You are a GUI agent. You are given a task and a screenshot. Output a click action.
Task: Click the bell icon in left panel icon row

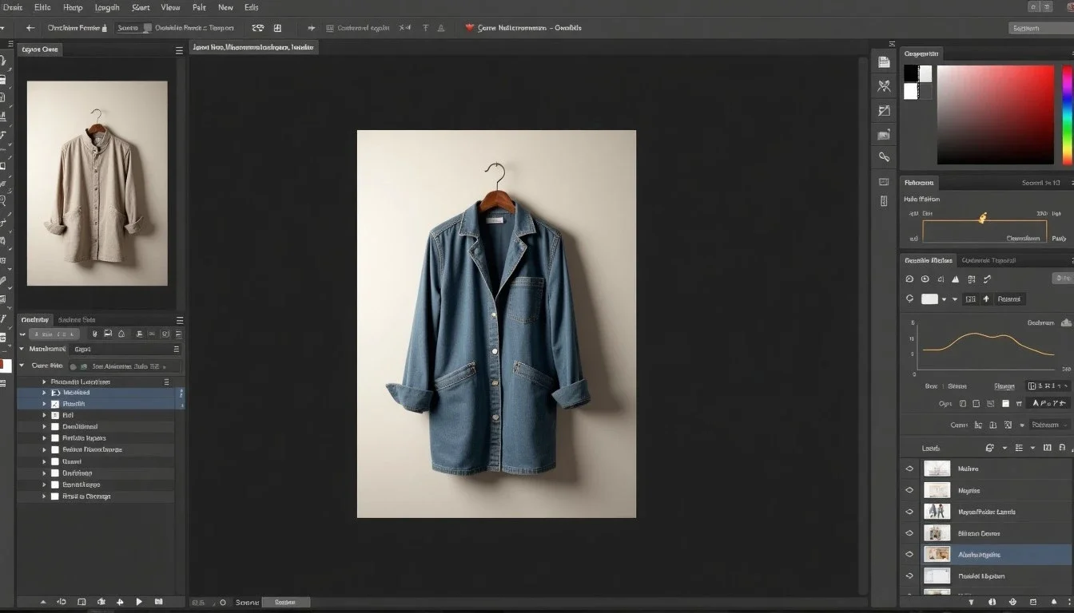121,333
